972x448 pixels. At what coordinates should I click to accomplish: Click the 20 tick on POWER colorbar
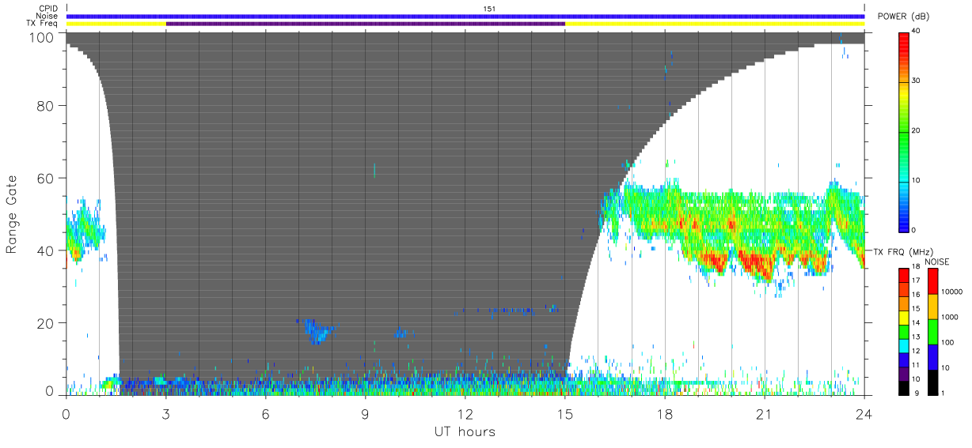917,130
